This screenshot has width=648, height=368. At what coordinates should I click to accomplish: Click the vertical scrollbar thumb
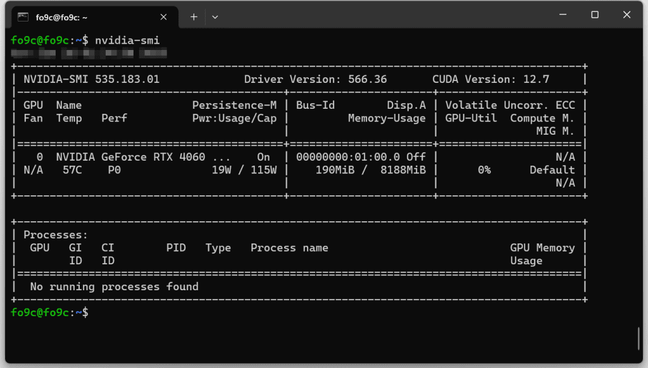point(638,338)
